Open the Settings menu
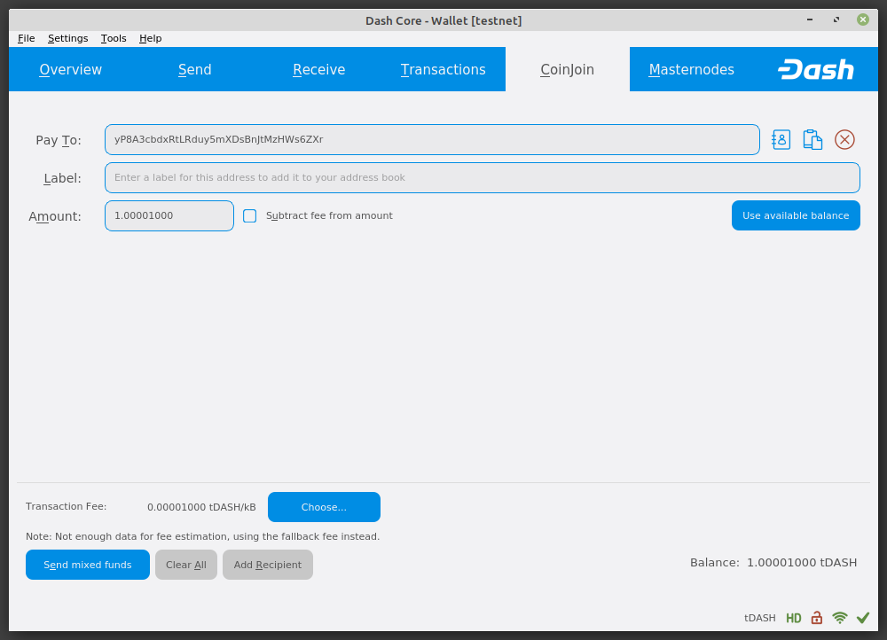 coord(67,38)
